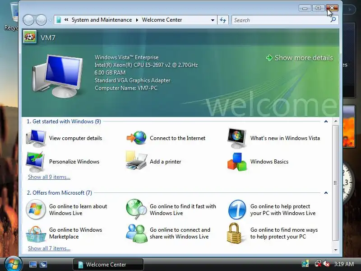The image size is (361, 271).
Task: Open the Windows Basics colored blocks icon
Action: [237, 162]
